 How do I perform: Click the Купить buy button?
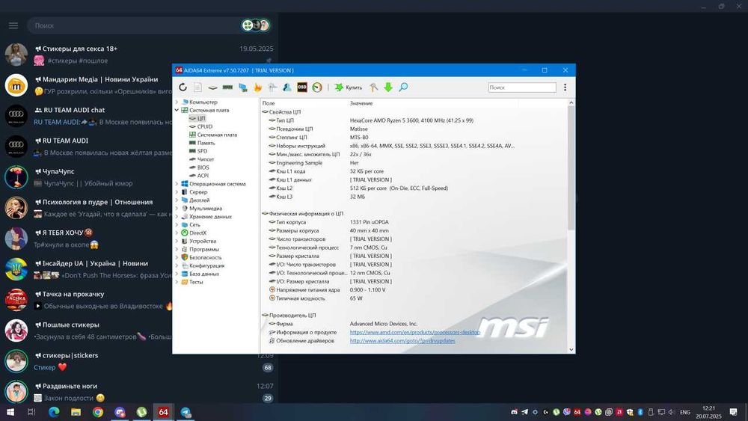pyautogui.click(x=349, y=87)
